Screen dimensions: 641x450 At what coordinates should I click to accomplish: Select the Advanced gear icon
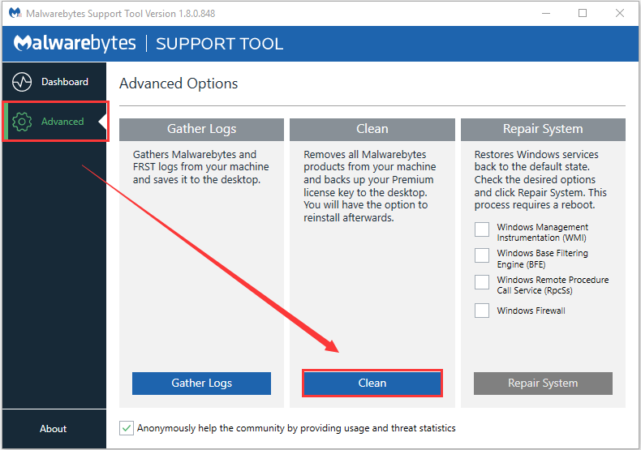pos(22,122)
